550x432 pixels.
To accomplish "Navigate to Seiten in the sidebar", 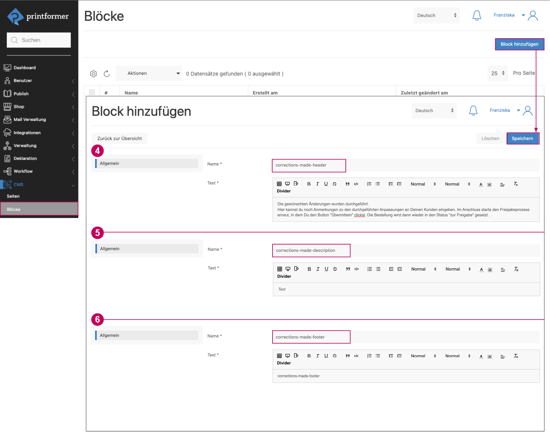I will point(13,196).
